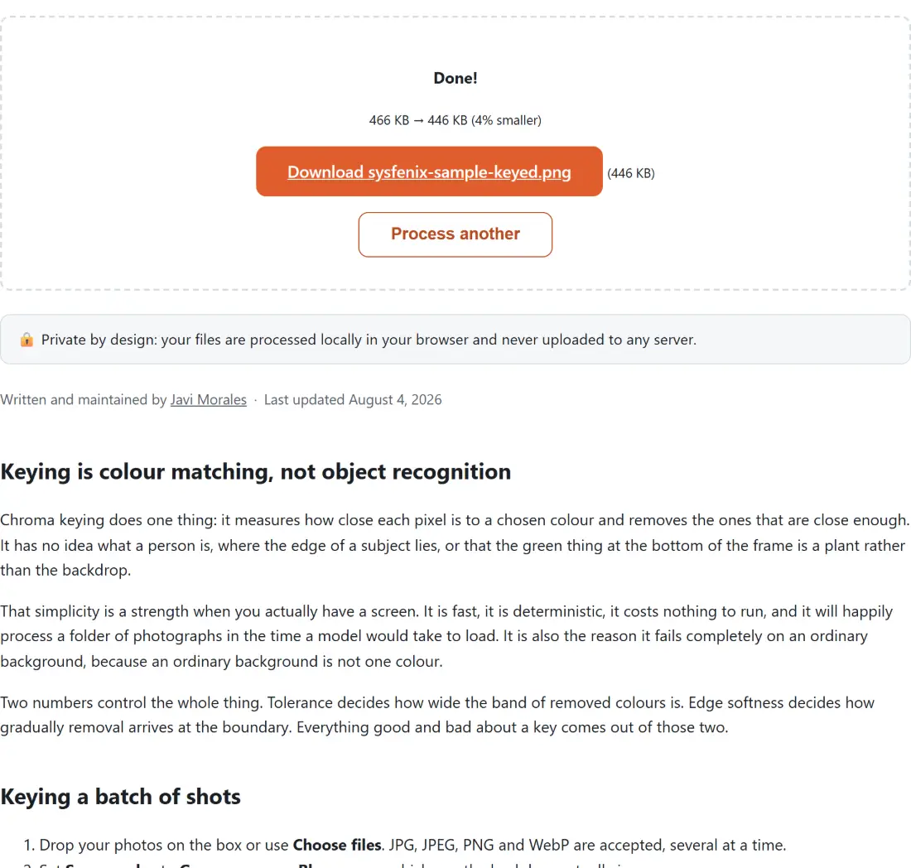This screenshot has width=911, height=868.
Task: Click the paragraph starting That simplicity is a strength
Action: click(446, 636)
